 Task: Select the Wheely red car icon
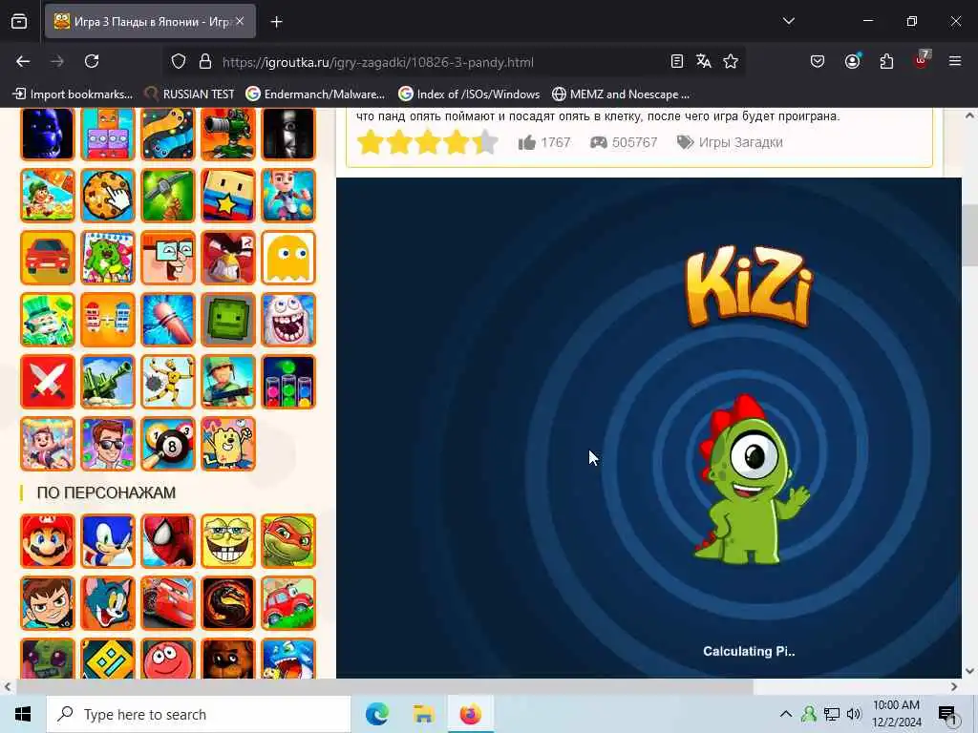tap(288, 603)
